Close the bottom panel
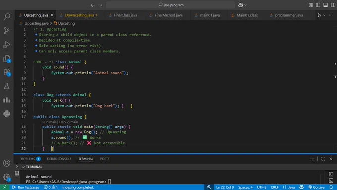This screenshot has width=337, height=190. point(331,159)
